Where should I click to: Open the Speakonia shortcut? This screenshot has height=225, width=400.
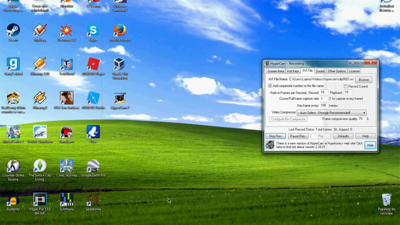[x=93, y=202]
